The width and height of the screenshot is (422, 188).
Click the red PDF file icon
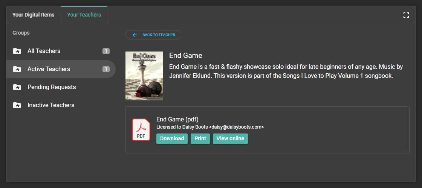tap(141, 130)
